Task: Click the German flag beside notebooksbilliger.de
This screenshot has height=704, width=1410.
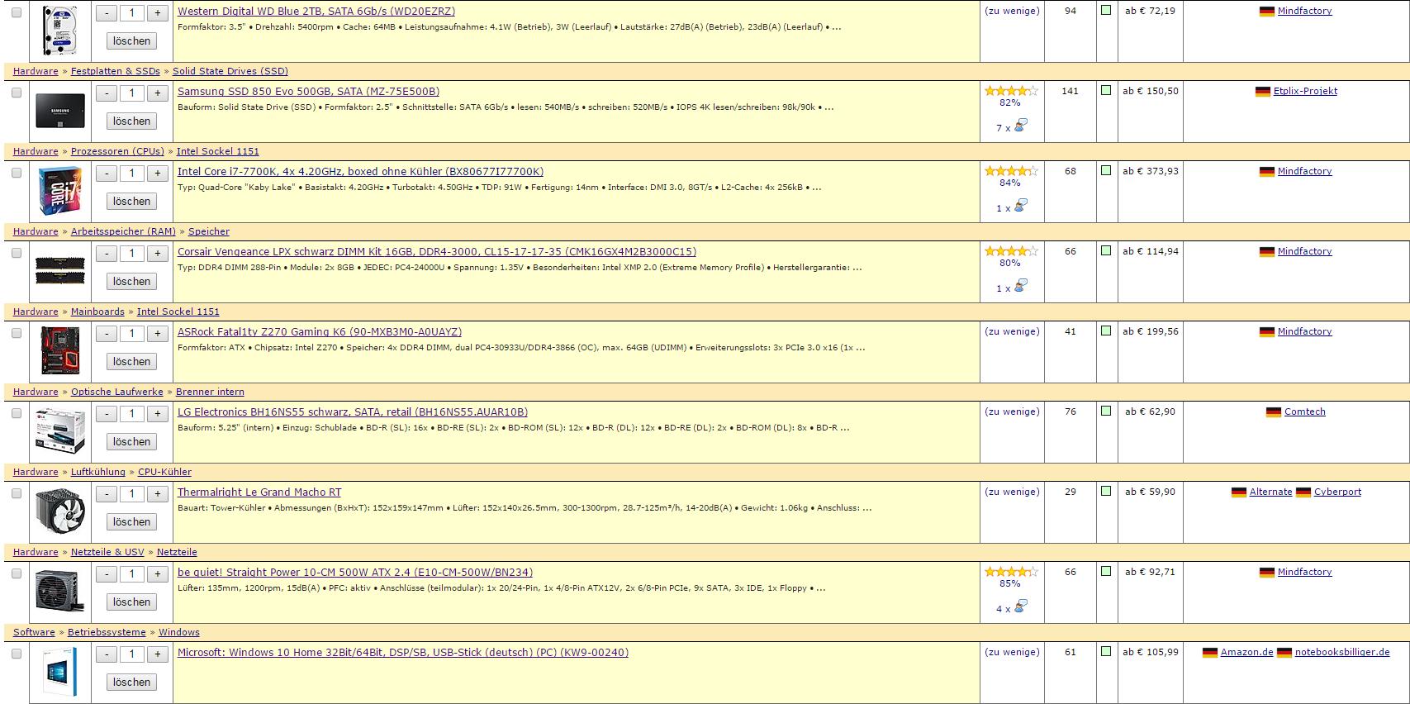Action: tap(1284, 653)
